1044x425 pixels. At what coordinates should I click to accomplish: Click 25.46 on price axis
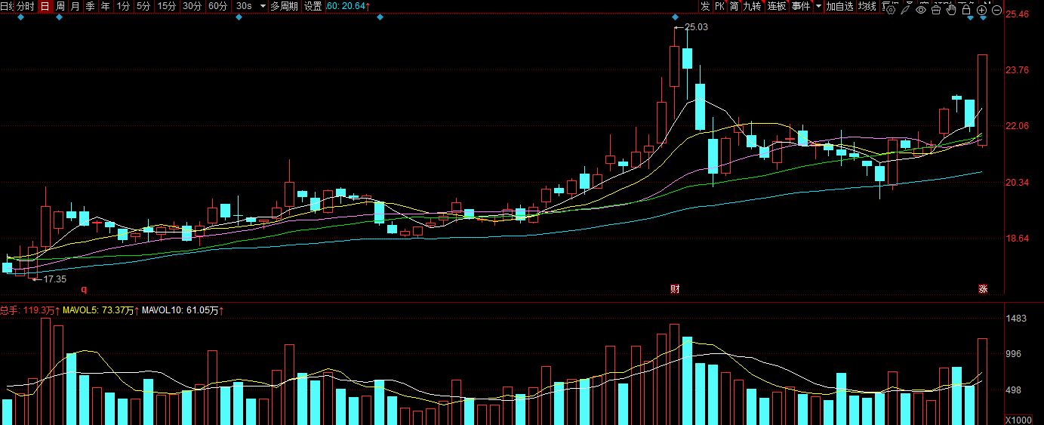point(1018,14)
